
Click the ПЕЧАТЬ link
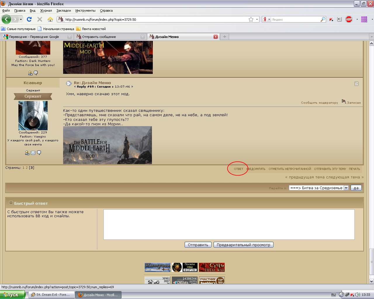point(354,169)
